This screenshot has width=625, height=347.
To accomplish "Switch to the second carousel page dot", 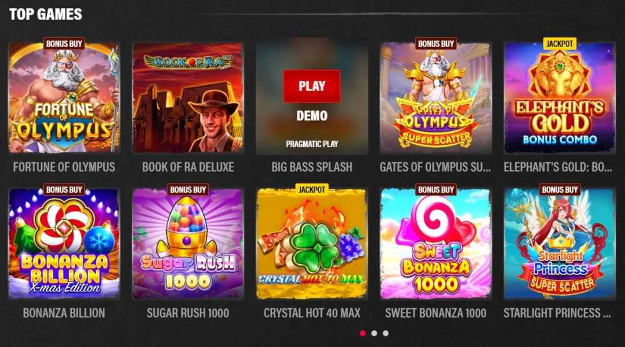I will point(374,333).
